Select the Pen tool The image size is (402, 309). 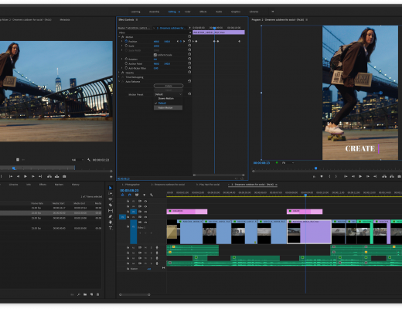111,216
